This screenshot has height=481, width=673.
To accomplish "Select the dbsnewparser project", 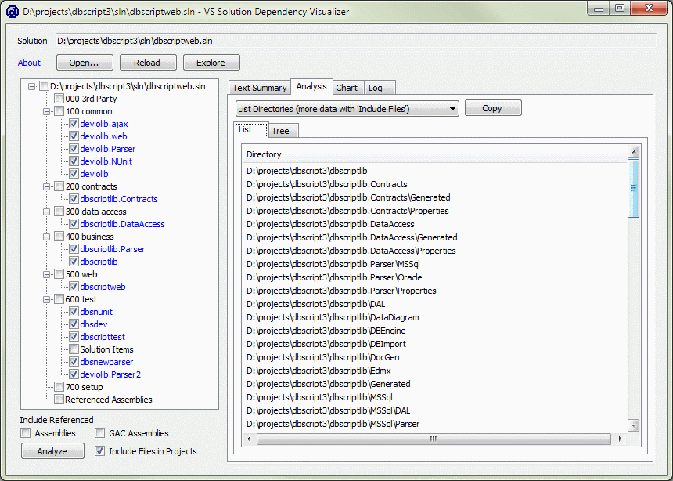I will coord(106,362).
